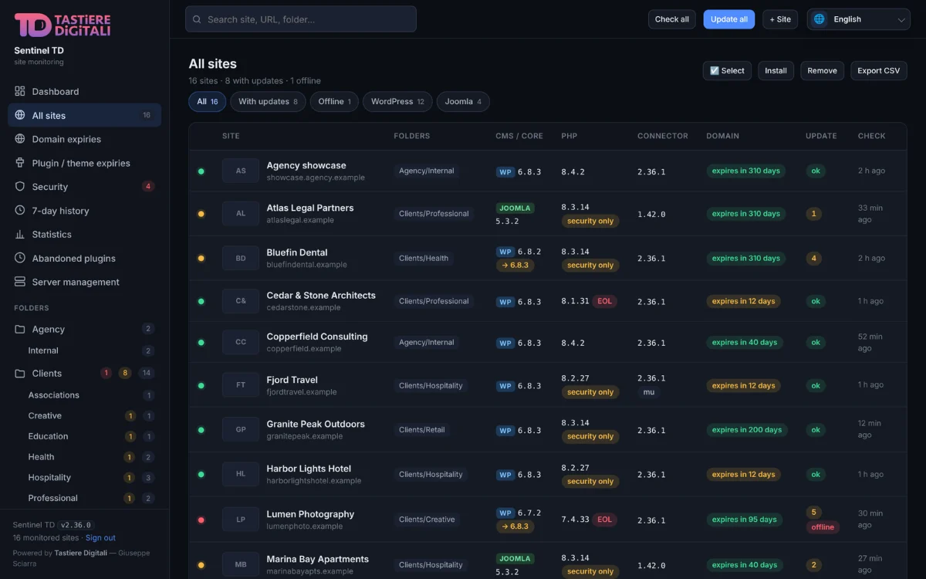This screenshot has width=926, height=579.
Task: Click the BD avatar for Bluefin Dental
Action: (241, 258)
